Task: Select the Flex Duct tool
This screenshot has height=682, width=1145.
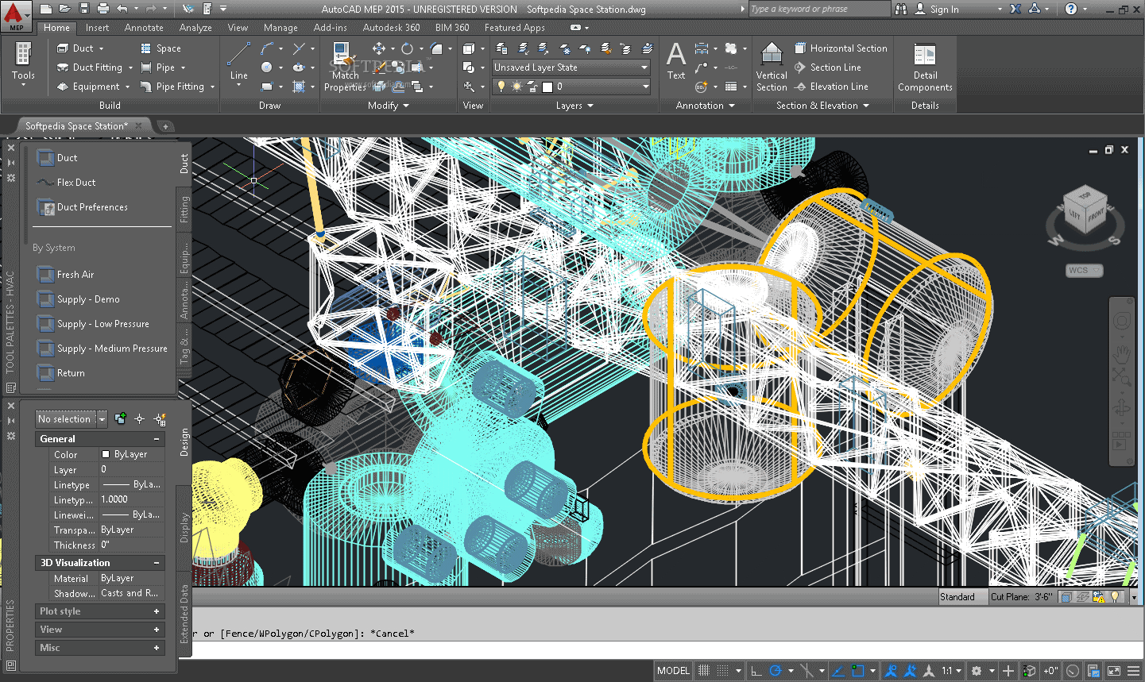Action: point(76,182)
